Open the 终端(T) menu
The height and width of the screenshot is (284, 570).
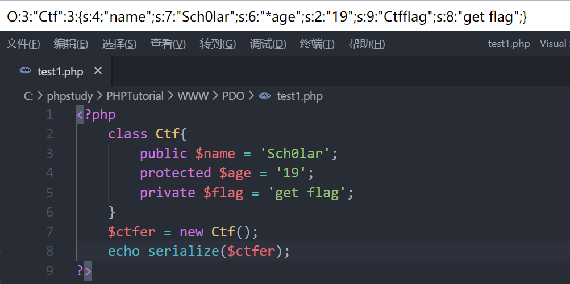click(x=317, y=44)
